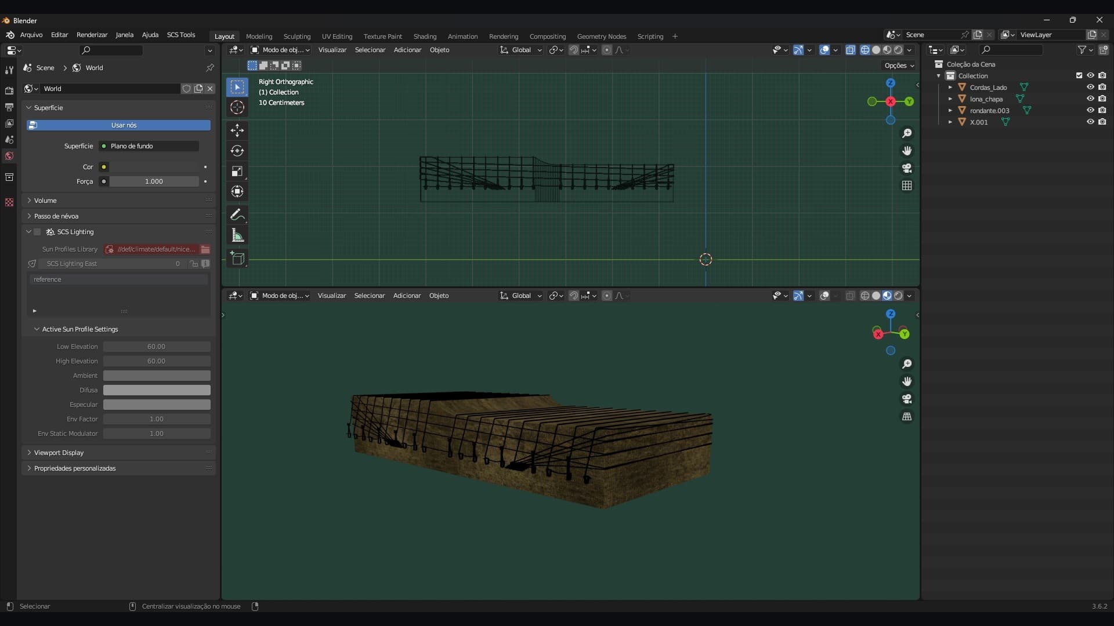
Task: Open the SCS Tools menu
Action: 181,35
